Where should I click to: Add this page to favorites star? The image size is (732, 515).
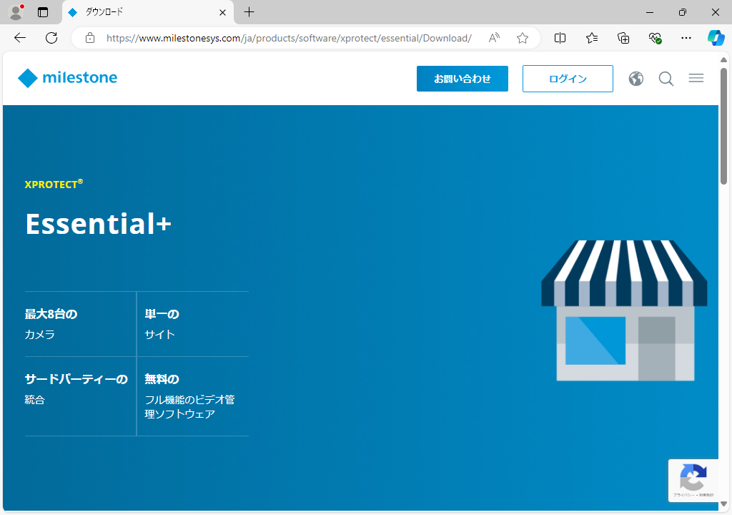523,38
